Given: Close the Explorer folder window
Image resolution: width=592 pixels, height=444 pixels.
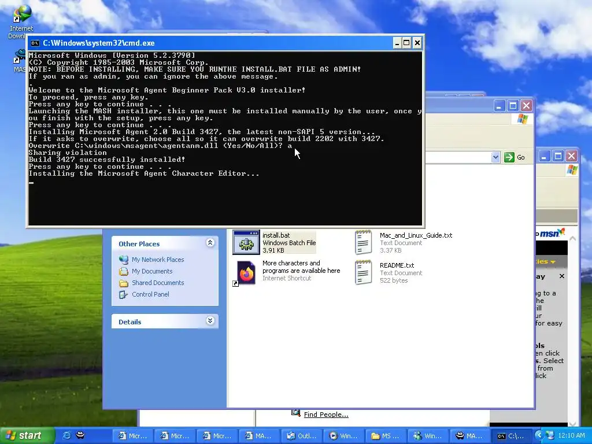Looking at the screenshot, I should (x=526, y=106).
